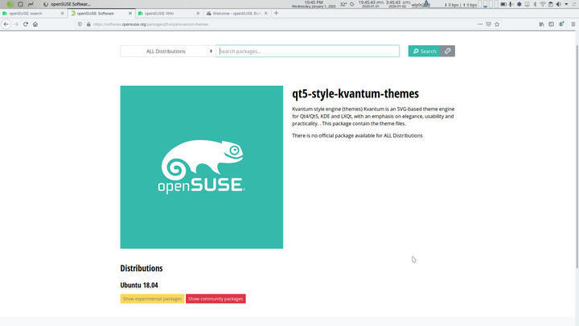Screen dimensions: 579x326
Task: Select the openSUSE Software tab
Action: [x=100, y=14]
